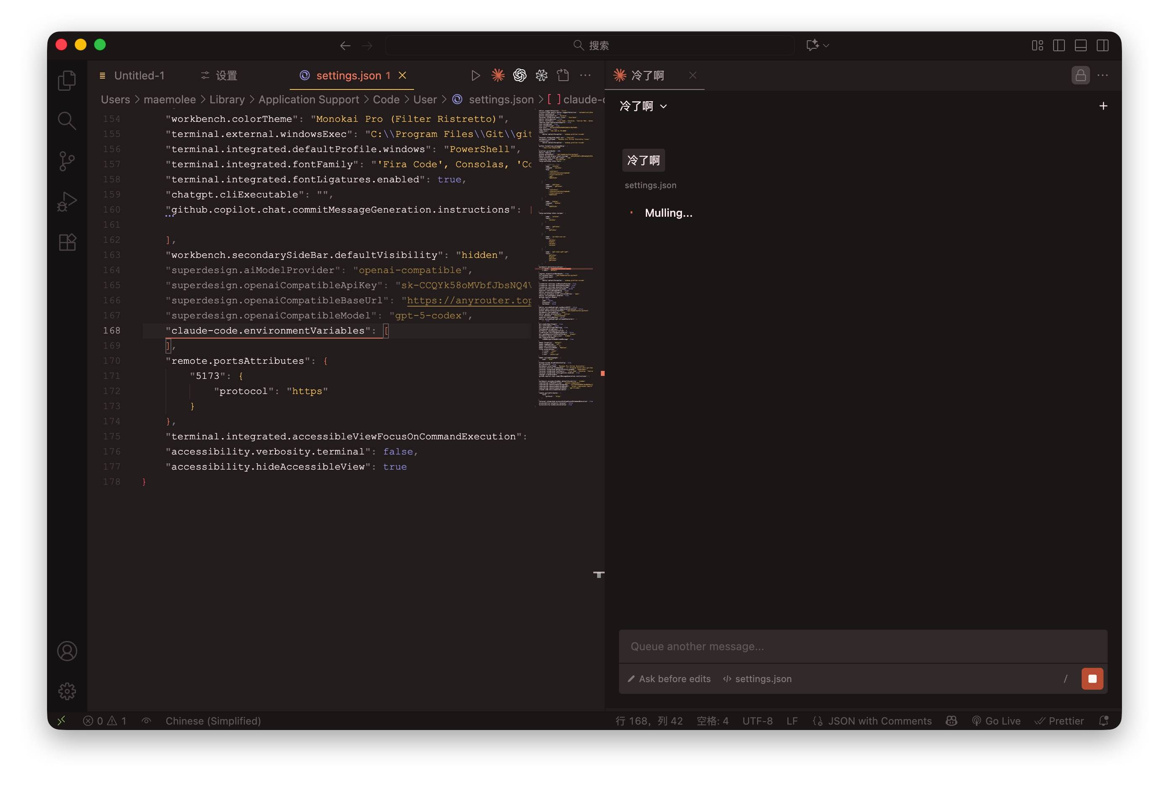This screenshot has width=1169, height=793.
Task: Open the Copilot chat dropdown arrow in title bar
Action: (x=826, y=45)
